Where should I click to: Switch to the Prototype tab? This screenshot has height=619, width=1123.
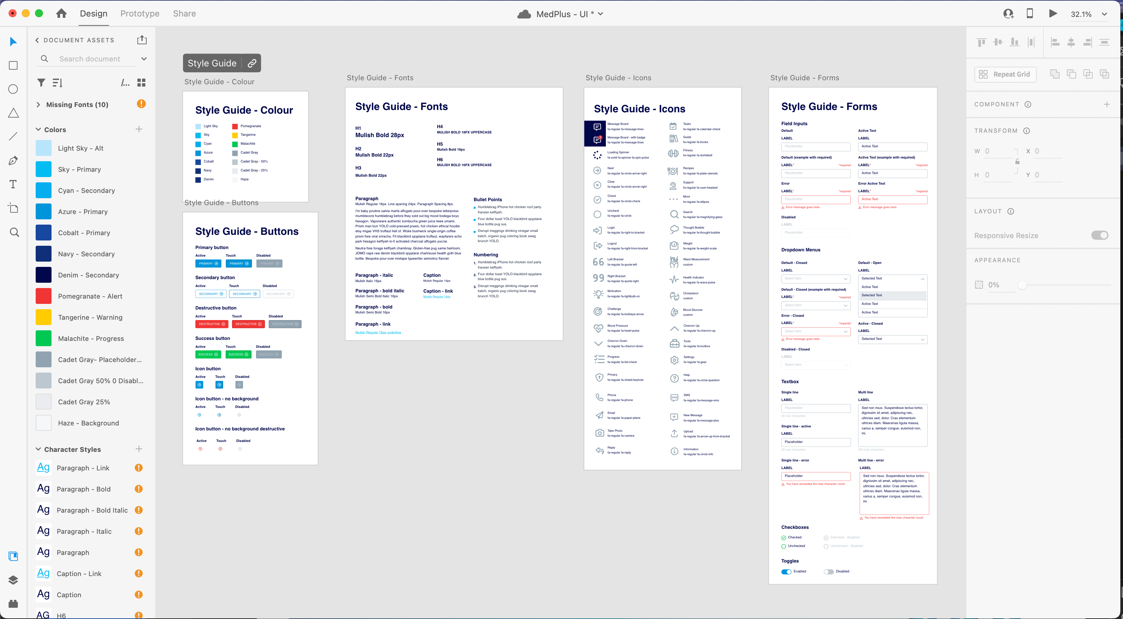139,14
